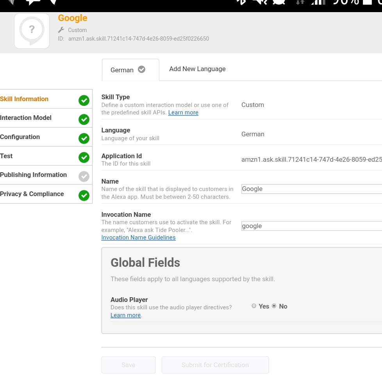Open the Publishing Information section
This screenshot has height=382, width=382.
pyautogui.click(x=34, y=175)
